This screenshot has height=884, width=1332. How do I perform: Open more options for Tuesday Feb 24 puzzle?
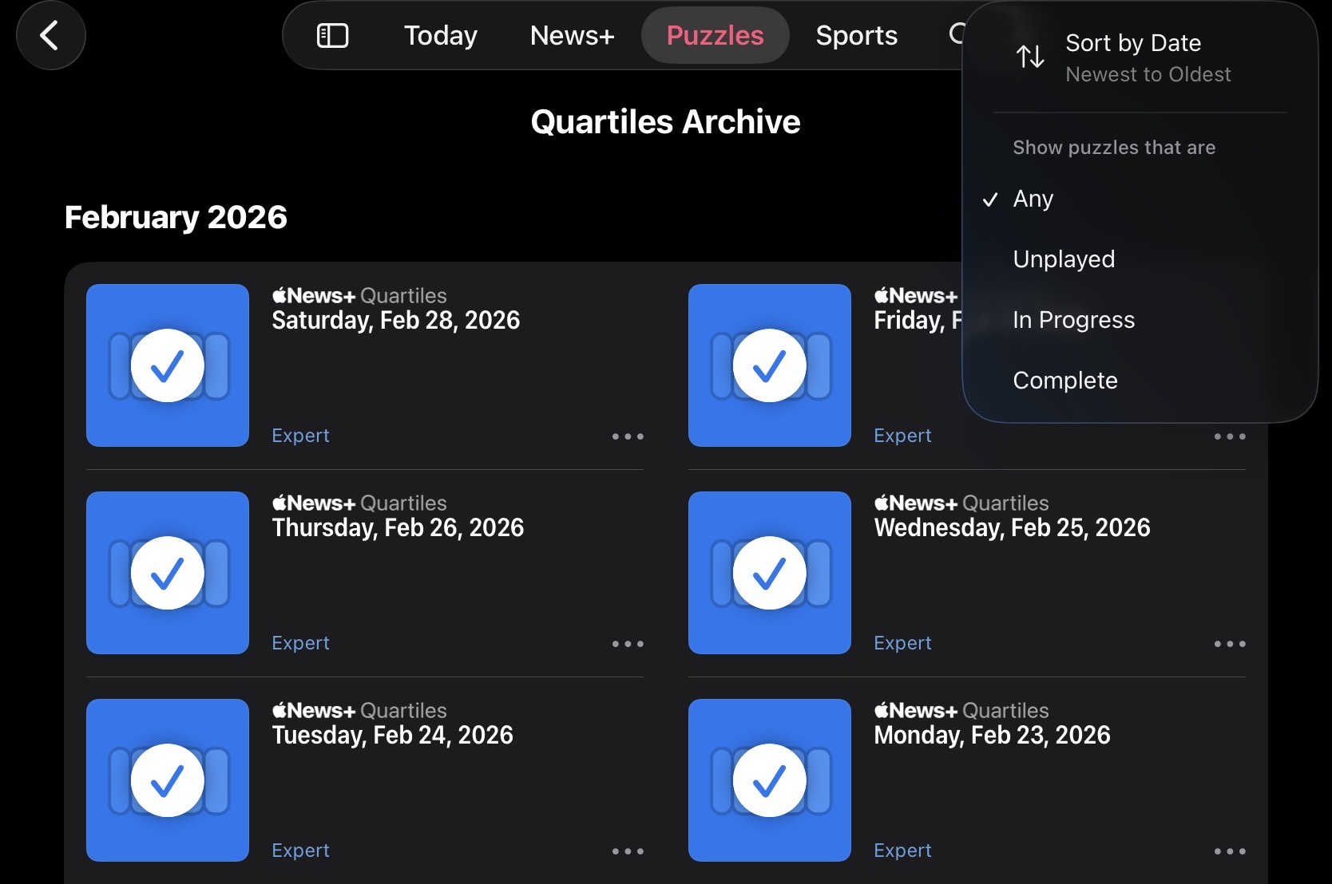tap(628, 851)
